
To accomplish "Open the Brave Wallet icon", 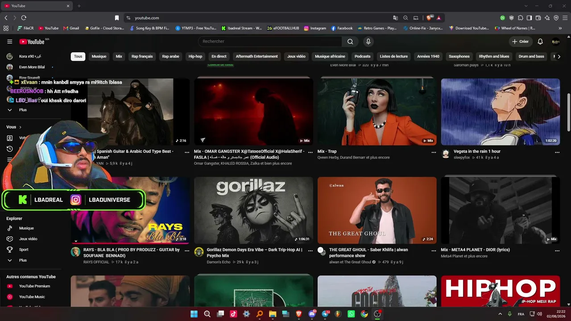I will pyautogui.click(x=538, y=18).
